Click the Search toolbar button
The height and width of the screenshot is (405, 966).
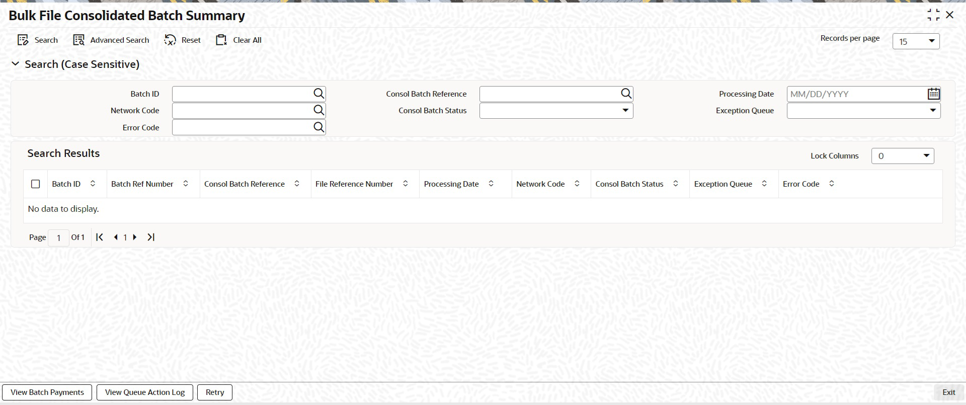pos(38,40)
